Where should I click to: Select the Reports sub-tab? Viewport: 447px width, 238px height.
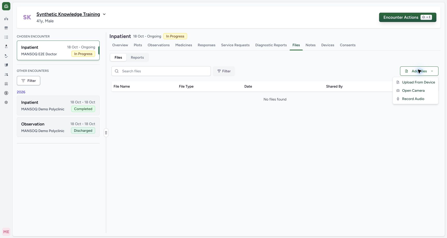pos(137,57)
